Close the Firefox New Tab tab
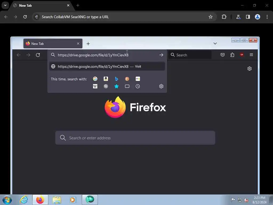This screenshot has height=205, width=273. (78, 44)
